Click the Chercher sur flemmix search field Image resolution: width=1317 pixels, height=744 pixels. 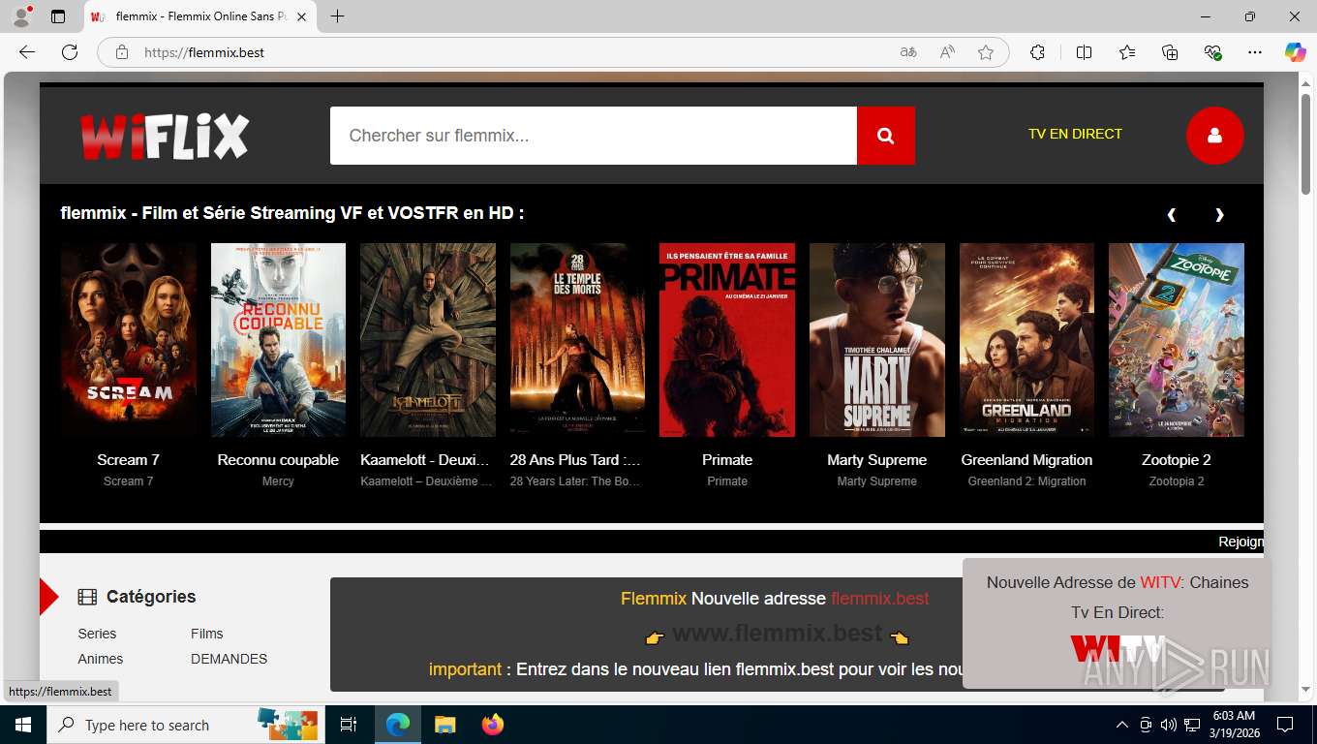pos(594,136)
